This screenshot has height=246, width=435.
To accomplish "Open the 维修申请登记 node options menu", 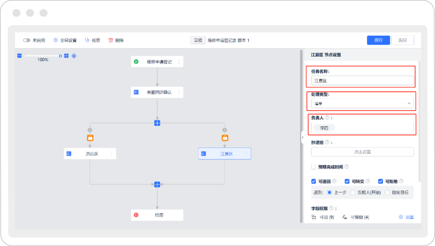I will 179,62.
